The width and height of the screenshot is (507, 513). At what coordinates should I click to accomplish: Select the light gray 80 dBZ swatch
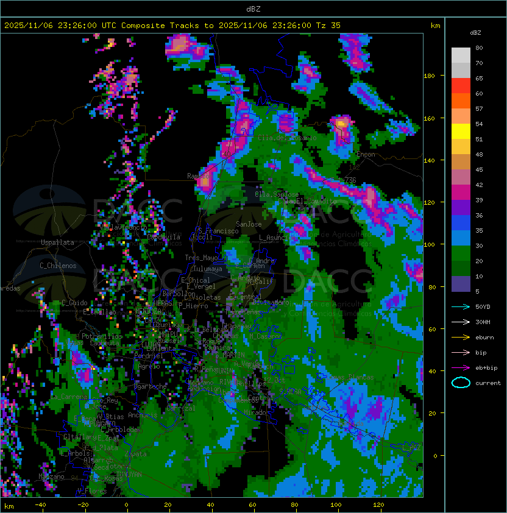pyautogui.click(x=461, y=55)
